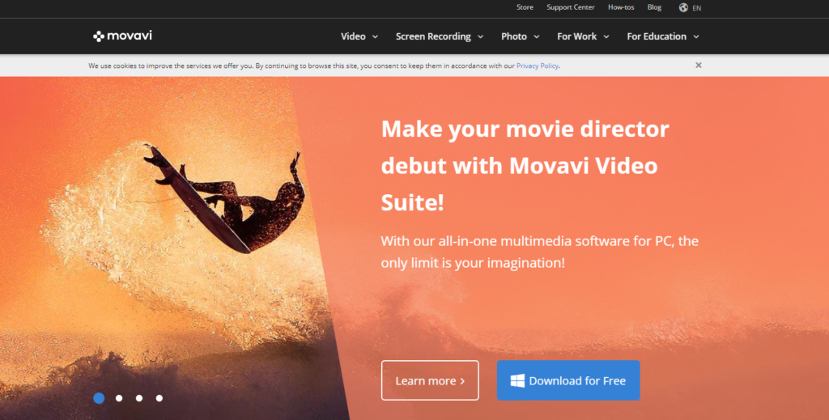Select the fourth carousel slide dot
The image size is (829, 420).
point(159,398)
